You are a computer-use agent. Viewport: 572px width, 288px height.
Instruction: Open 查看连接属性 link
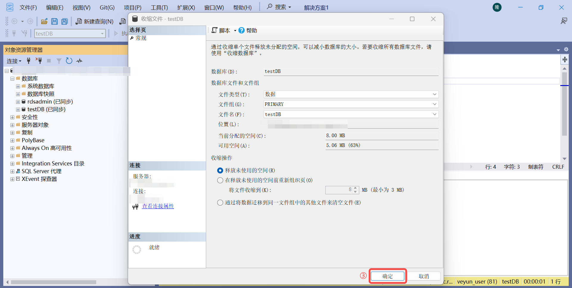click(158, 206)
